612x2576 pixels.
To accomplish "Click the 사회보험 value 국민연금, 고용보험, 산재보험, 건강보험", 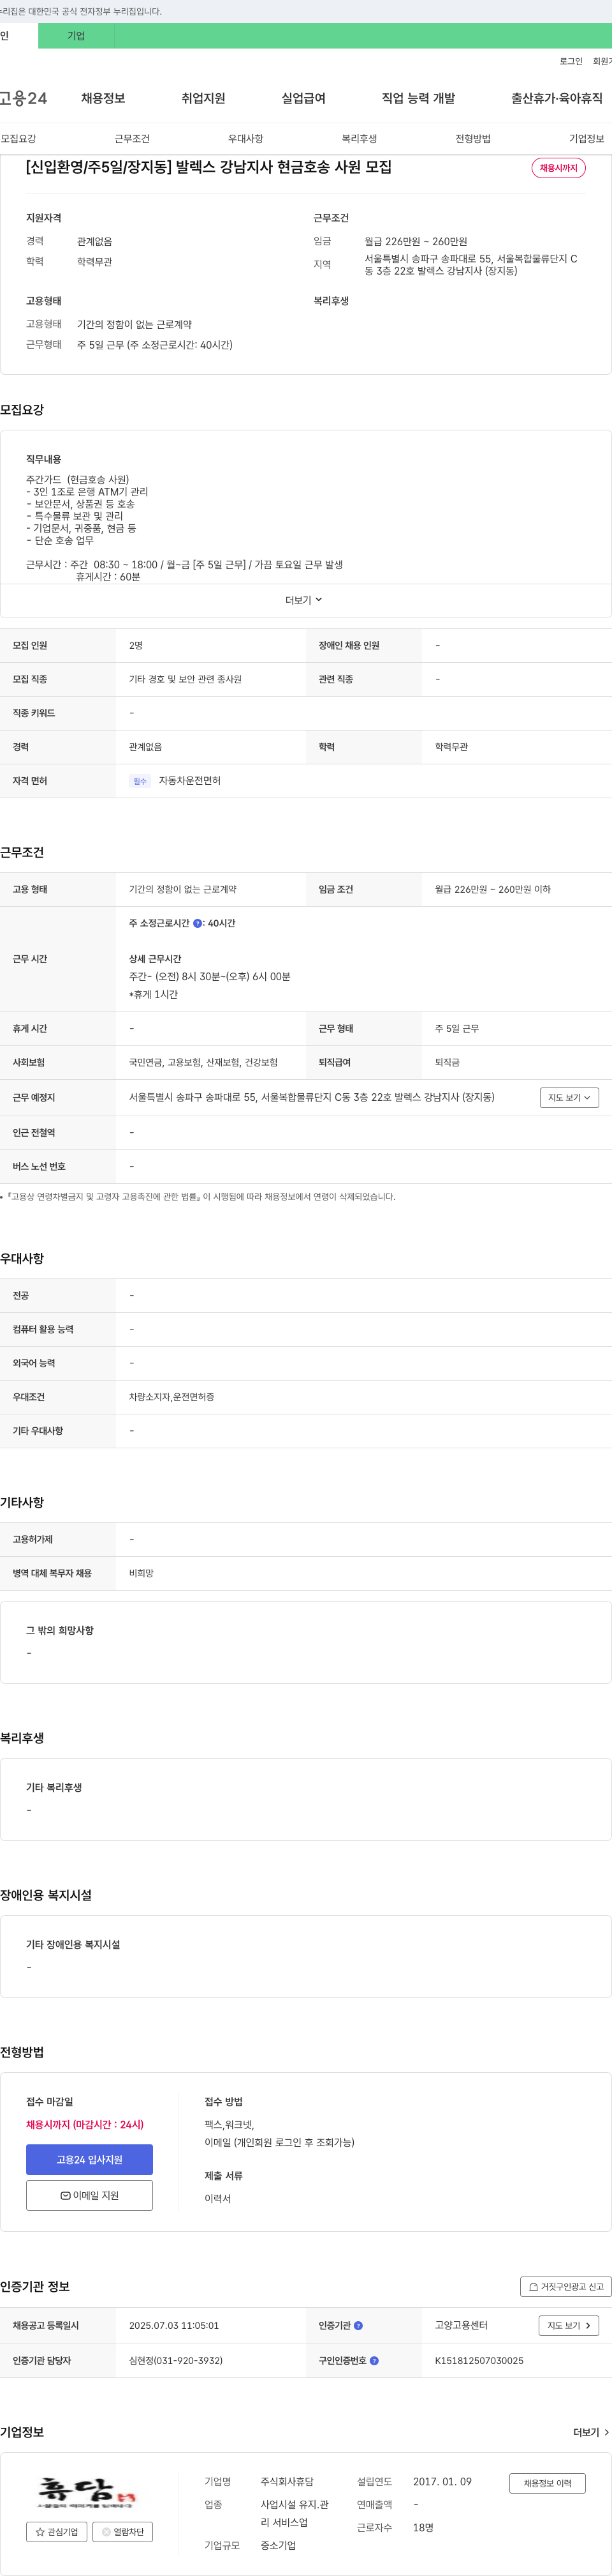I will (203, 1062).
